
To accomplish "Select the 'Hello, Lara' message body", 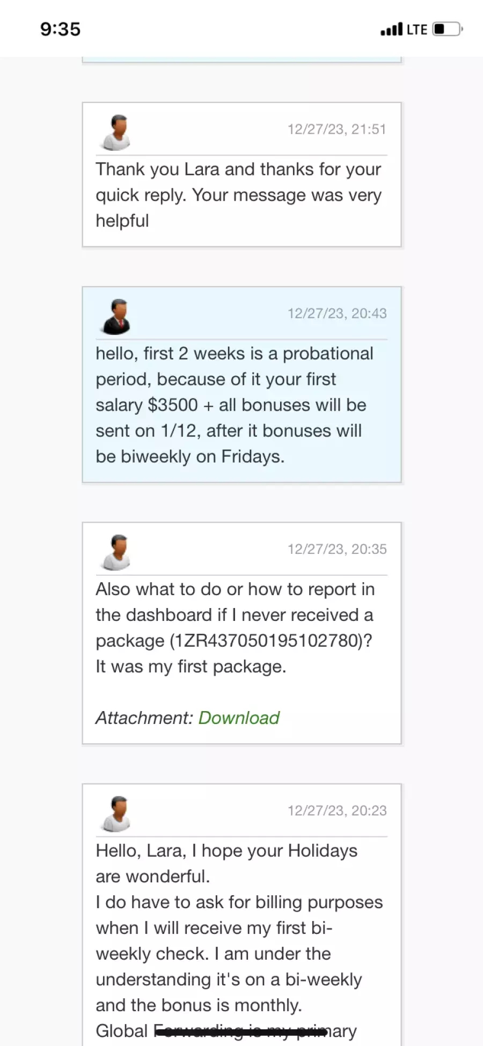I will click(239, 940).
